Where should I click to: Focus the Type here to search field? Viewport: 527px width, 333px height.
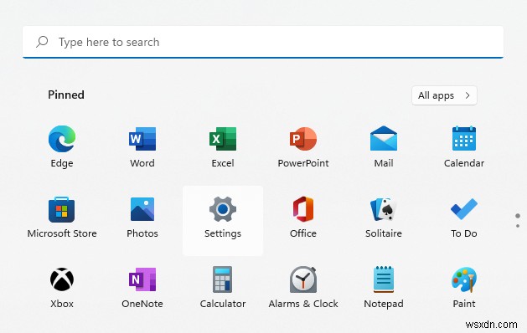click(x=263, y=42)
